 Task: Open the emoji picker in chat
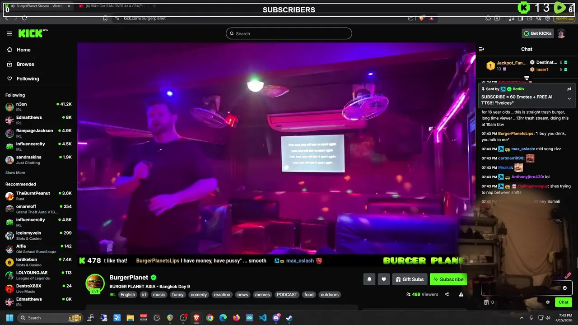[564, 288]
